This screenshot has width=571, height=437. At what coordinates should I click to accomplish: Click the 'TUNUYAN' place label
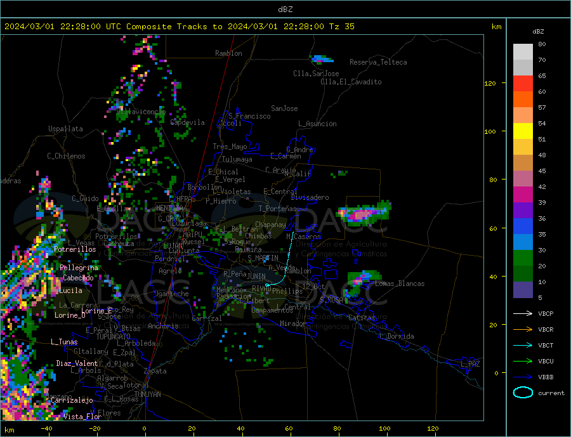coord(147,395)
